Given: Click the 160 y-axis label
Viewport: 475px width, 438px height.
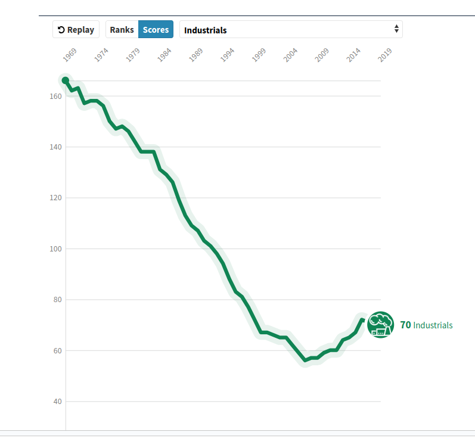Looking at the screenshot, I should coord(56,96).
